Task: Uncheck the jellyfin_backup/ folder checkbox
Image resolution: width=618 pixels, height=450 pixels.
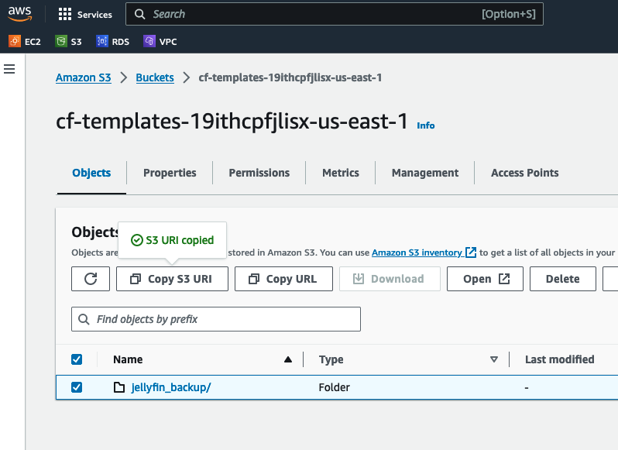Action: (x=77, y=387)
